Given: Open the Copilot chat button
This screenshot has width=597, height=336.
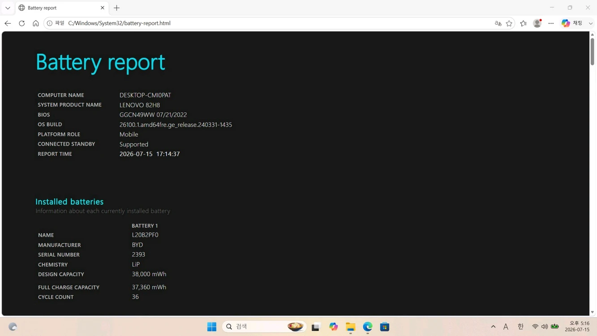Looking at the screenshot, I should (572, 23).
